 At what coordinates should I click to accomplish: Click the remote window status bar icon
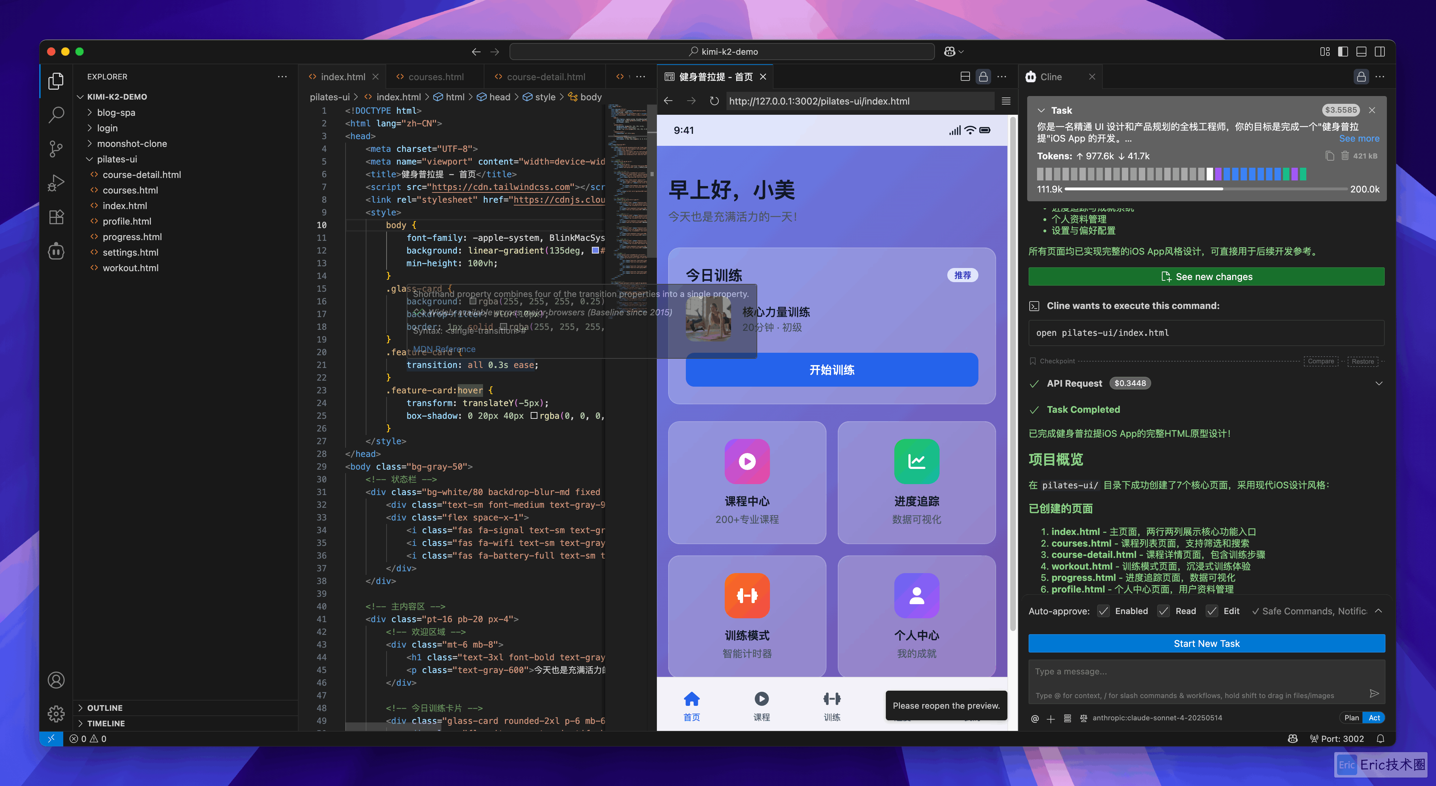pyautogui.click(x=51, y=739)
